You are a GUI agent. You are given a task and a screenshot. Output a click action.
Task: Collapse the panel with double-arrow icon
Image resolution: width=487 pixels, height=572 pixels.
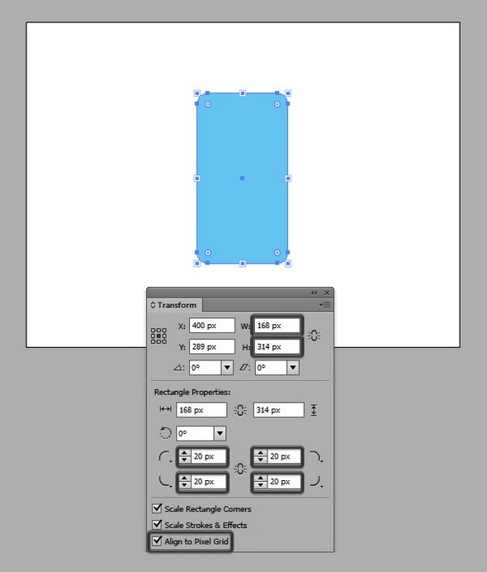click(314, 293)
